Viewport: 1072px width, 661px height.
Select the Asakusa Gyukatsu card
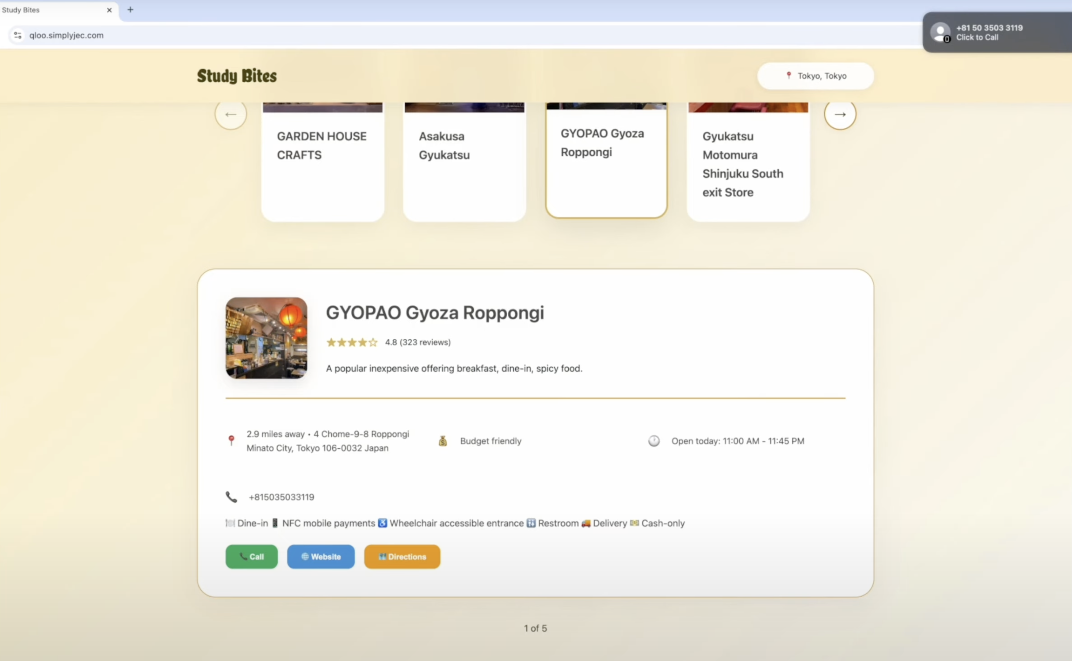point(464,162)
